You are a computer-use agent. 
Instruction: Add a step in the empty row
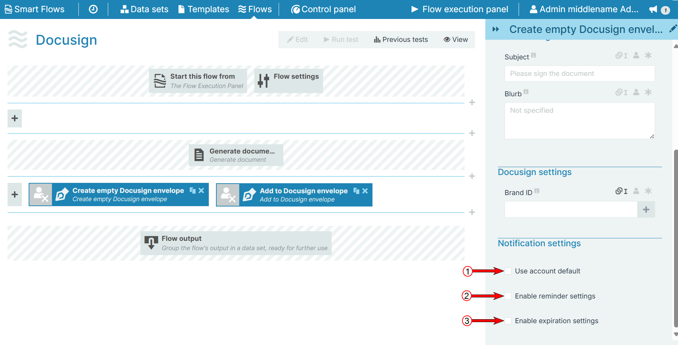click(15, 118)
